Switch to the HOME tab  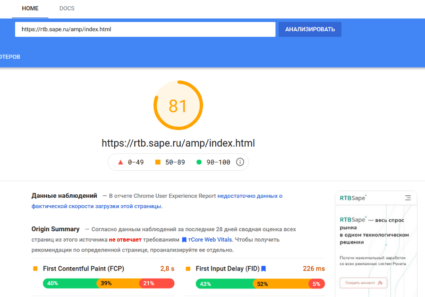(30, 9)
